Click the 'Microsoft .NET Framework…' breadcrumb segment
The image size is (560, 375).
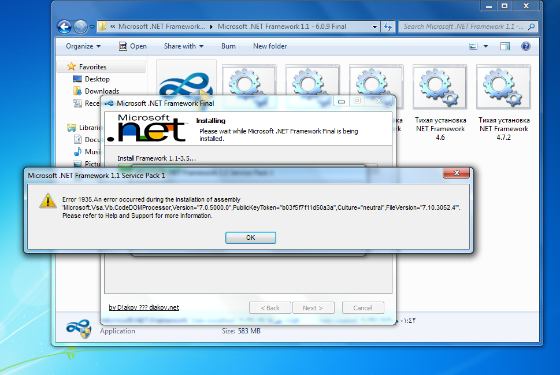(161, 27)
